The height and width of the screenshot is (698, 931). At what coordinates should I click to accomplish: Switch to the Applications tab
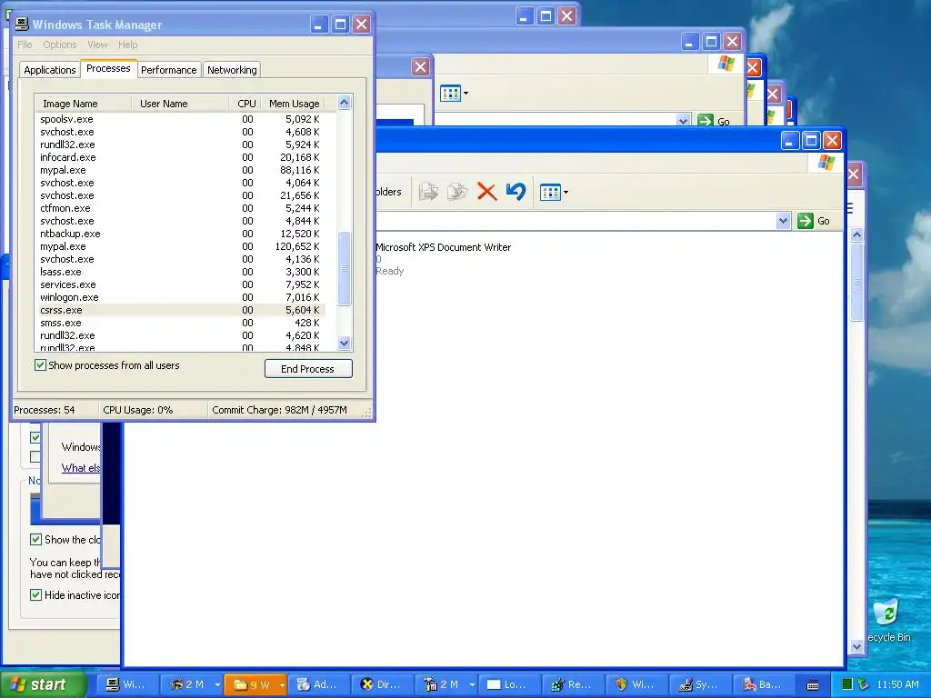pos(50,70)
